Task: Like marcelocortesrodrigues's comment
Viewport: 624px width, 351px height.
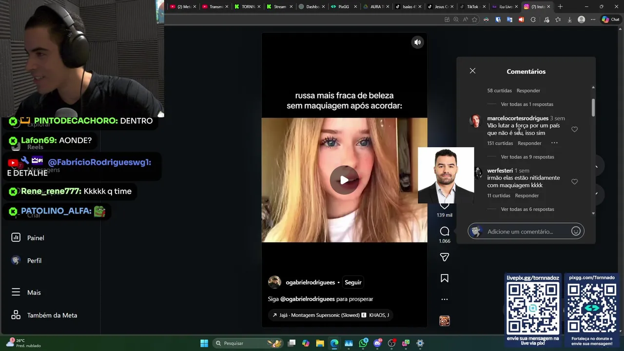Action: 574,129
